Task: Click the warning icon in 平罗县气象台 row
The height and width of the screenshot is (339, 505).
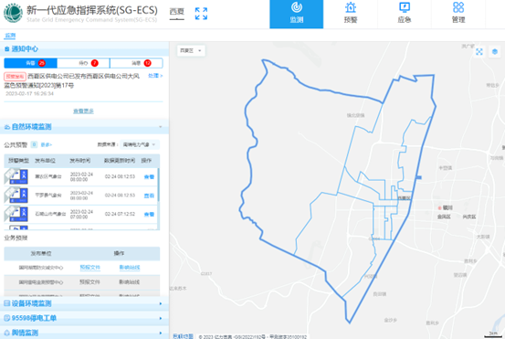Action: 16,196
